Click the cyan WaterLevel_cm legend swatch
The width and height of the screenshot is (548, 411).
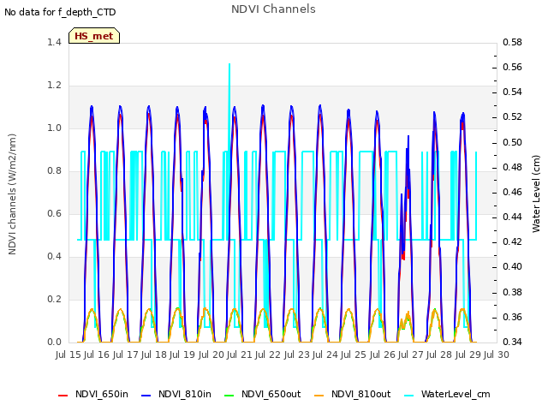408,396
